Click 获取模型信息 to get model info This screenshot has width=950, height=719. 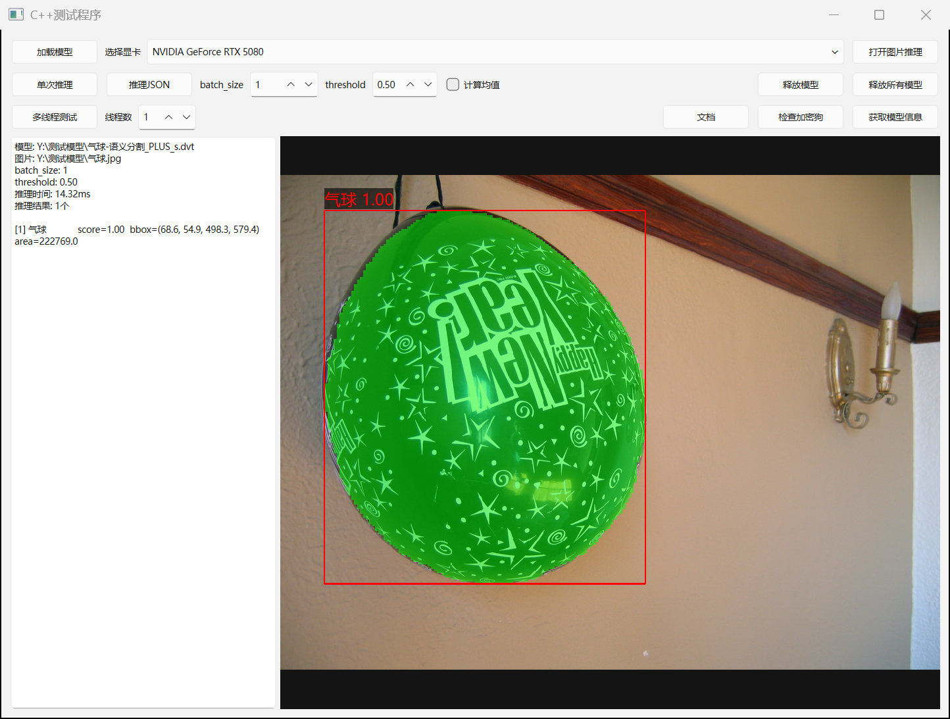tap(895, 117)
